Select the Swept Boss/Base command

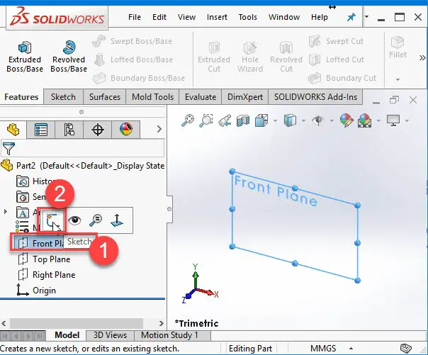pos(133,41)
